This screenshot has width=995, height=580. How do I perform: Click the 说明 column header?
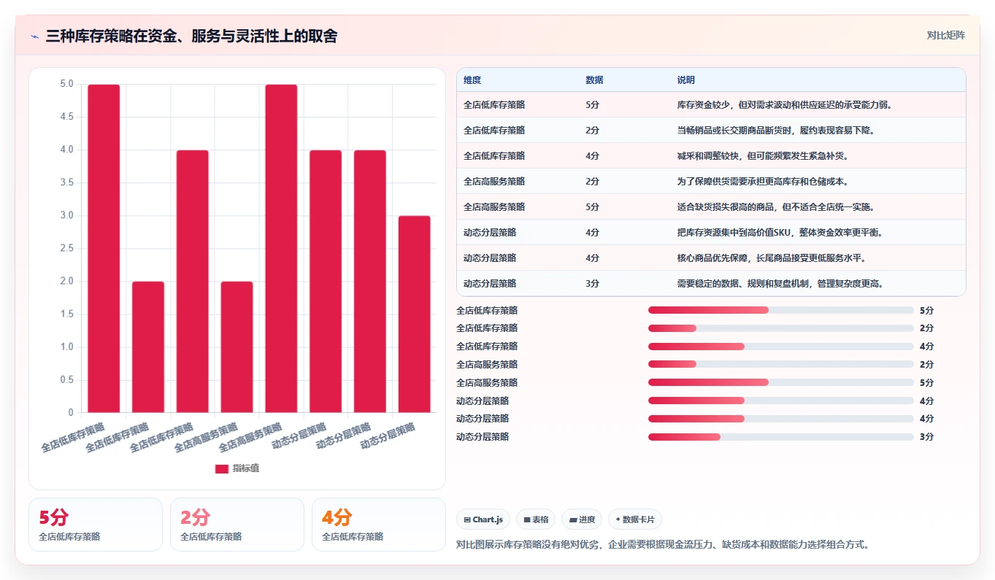tap(686, 80)
